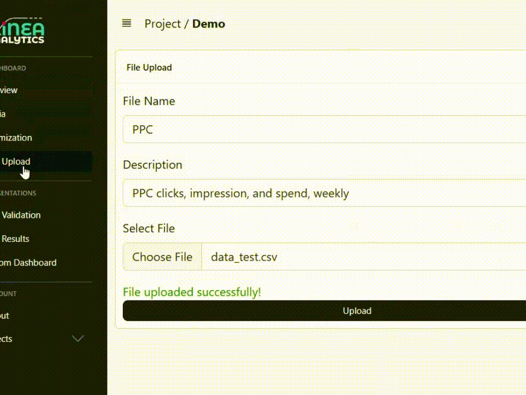Click the 'File uploaded successfully!' message
This screenshot has height=395, width=526.
[x=192, y=292]
